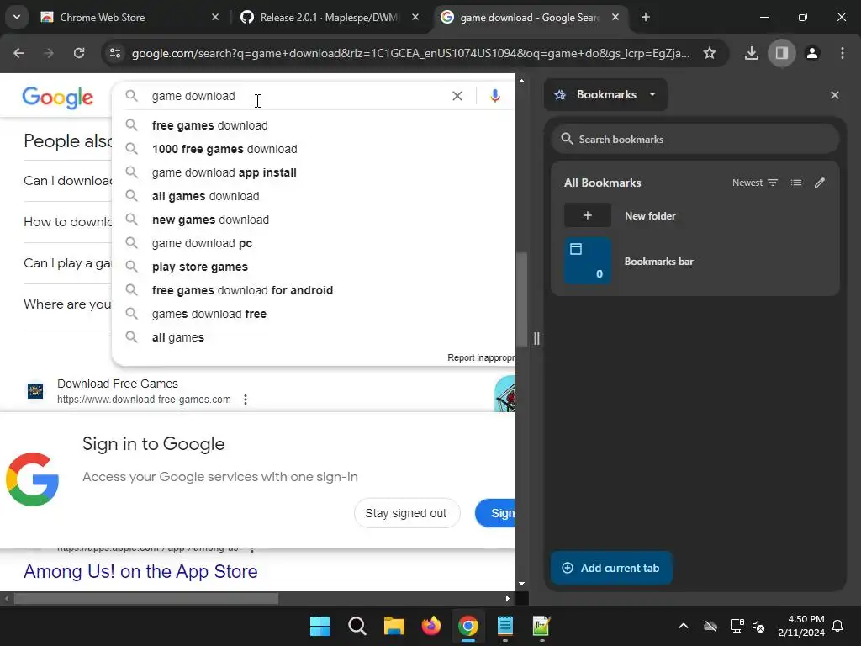861x646 pixels.
Task: Click Stay signed out button
Action: coord(406,513)
